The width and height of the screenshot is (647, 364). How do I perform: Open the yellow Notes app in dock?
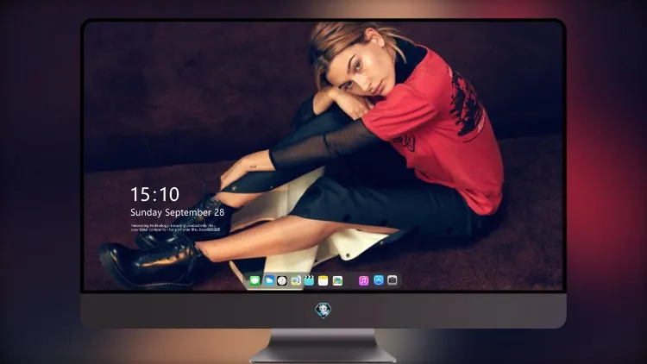coord(323,280)
